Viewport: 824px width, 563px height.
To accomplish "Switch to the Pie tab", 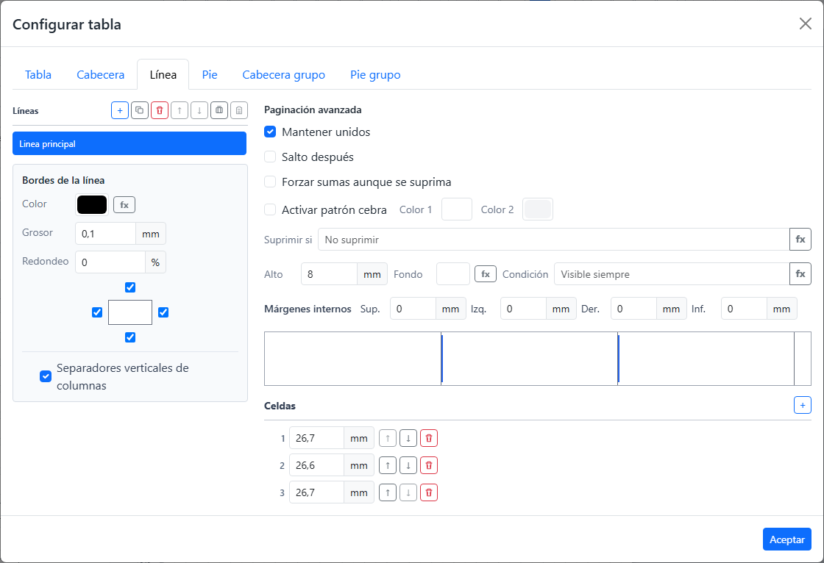I will 210,74.
